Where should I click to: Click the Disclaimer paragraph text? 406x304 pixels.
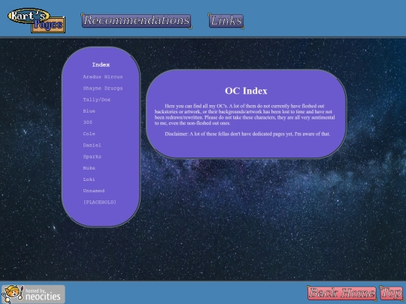tap(247, 134)
